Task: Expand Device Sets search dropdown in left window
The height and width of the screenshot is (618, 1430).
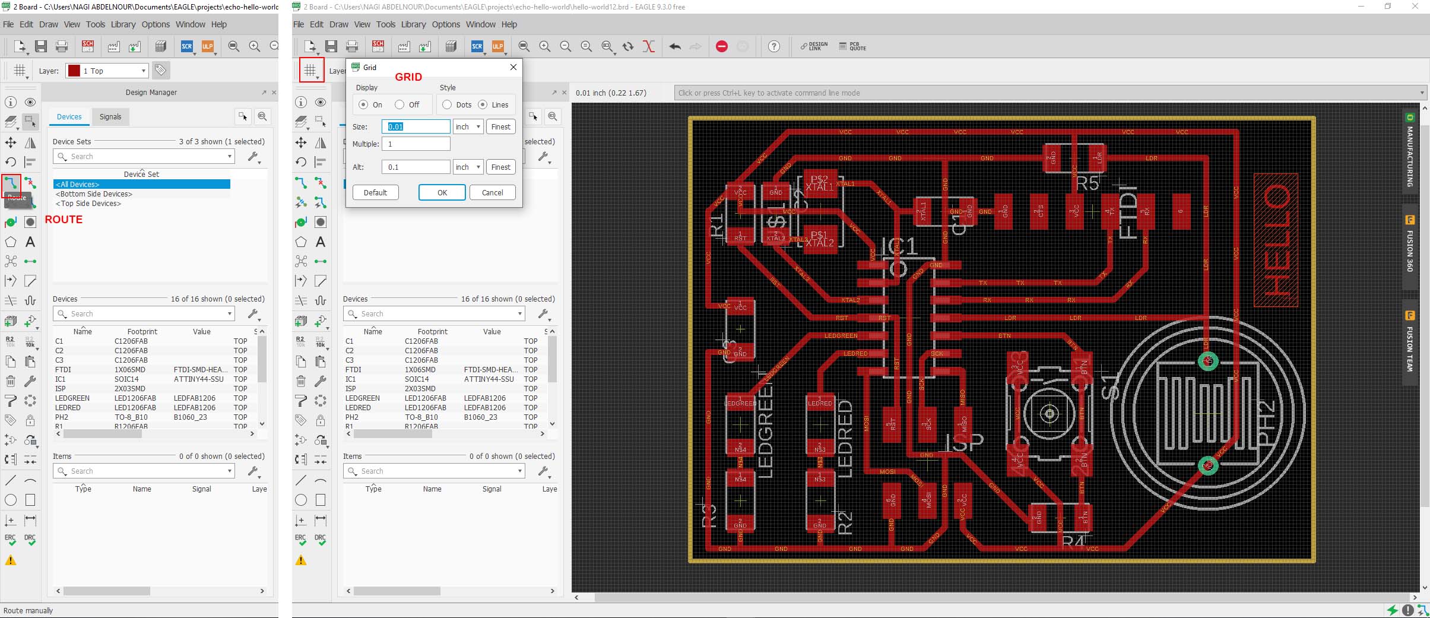Action: [229, 156]
